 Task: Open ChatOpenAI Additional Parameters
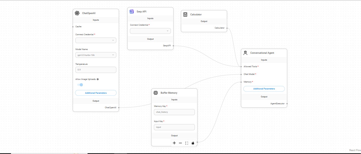click(x=96, y=93)
